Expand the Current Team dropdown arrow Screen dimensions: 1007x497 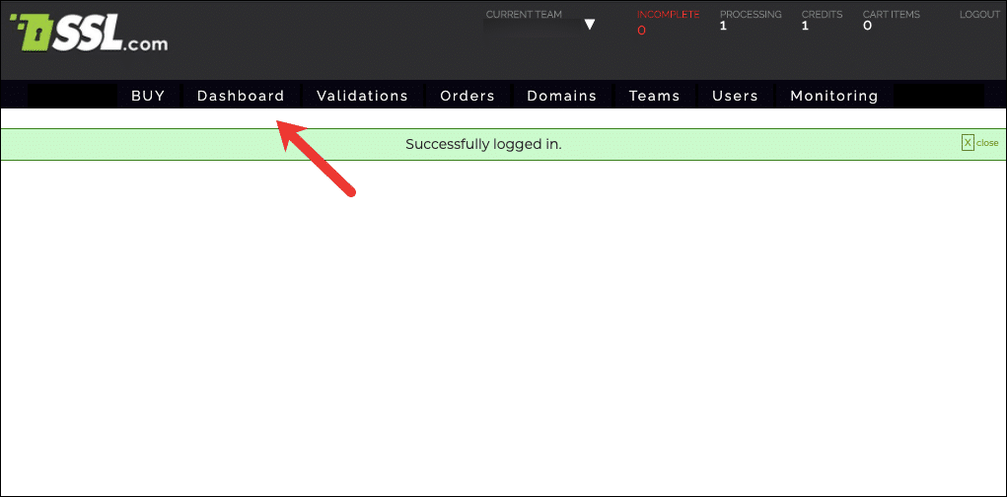(x=590, y=25)
